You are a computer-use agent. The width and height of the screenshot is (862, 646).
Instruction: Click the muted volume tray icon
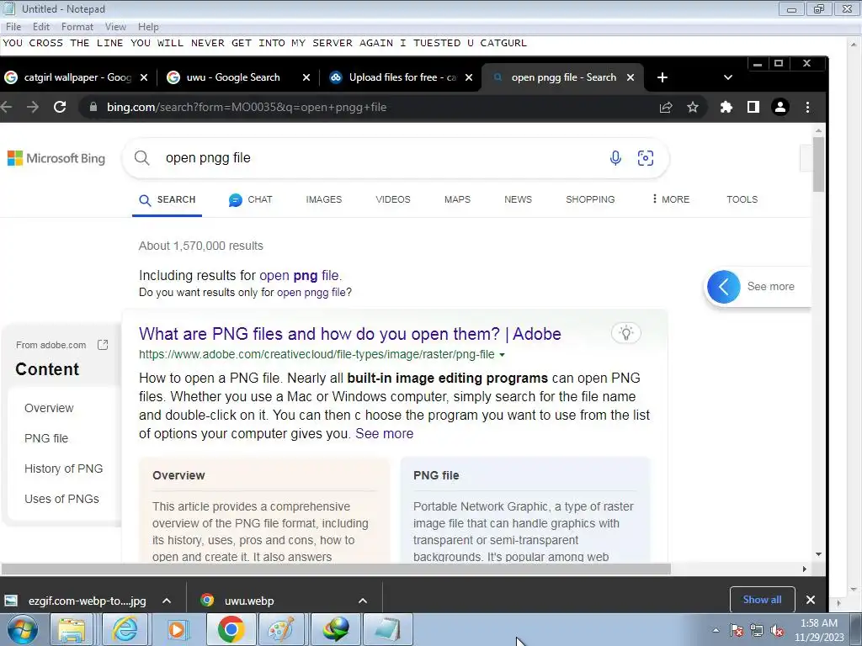777,631
